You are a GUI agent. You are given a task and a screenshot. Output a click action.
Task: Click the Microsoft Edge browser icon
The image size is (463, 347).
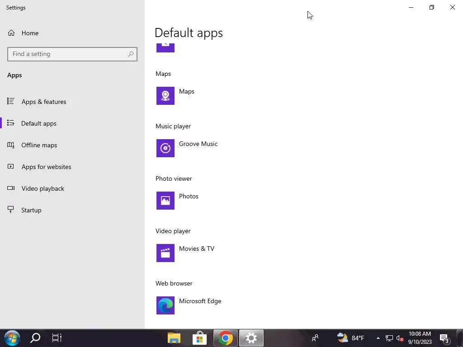point(165,305)
